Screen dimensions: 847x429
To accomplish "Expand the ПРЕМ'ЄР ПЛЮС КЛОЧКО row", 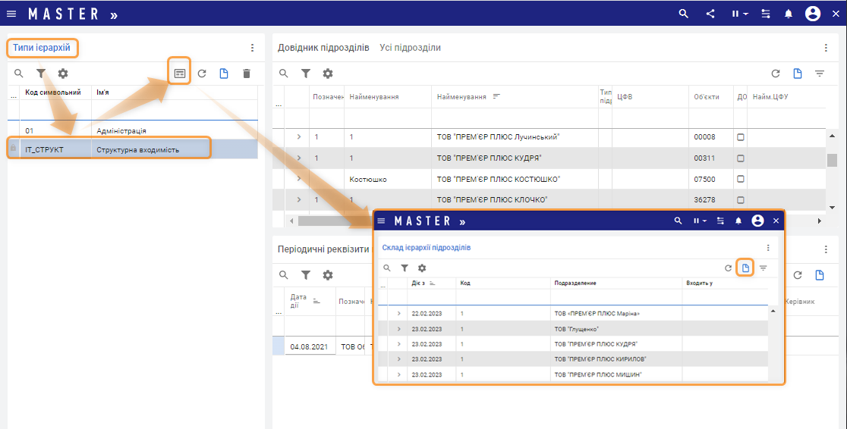I will [299, 200].
